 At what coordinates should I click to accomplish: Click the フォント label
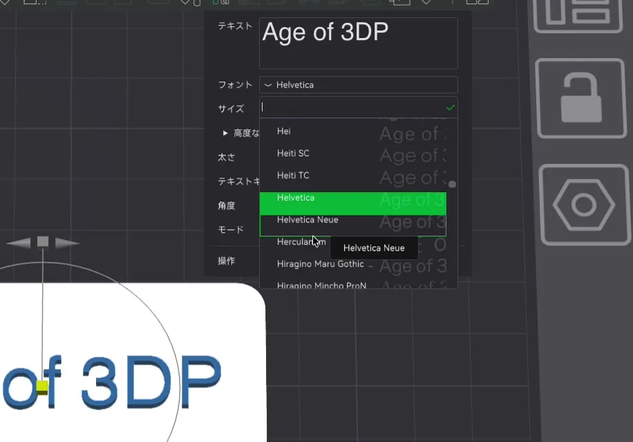click(235, 85)
